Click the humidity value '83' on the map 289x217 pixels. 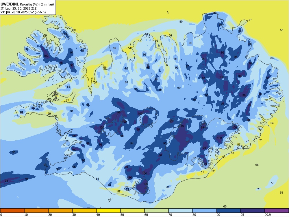click(x=272, y=58)
